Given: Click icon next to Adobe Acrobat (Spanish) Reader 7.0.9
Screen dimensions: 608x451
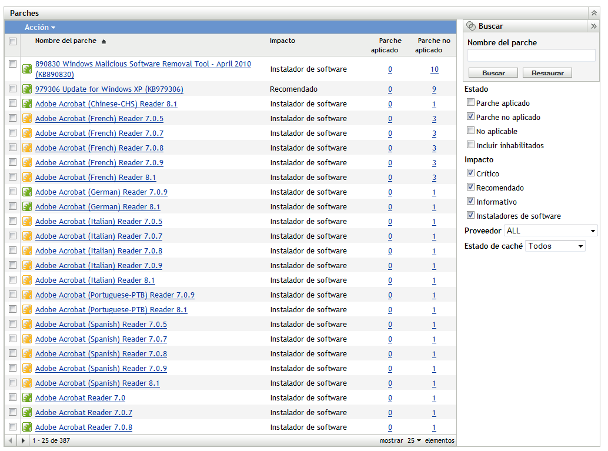Looking at the screenshot, I should [x=27, y=369].
